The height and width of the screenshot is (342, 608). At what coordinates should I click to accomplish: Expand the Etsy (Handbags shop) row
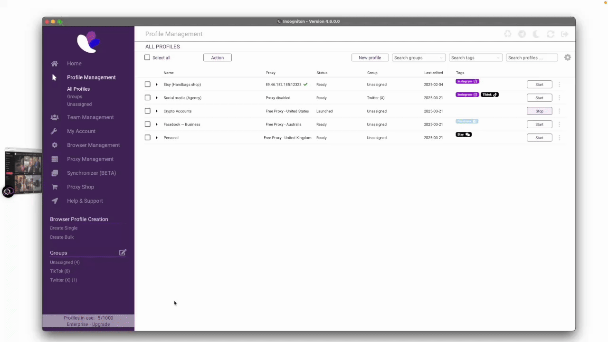(156, 85)
